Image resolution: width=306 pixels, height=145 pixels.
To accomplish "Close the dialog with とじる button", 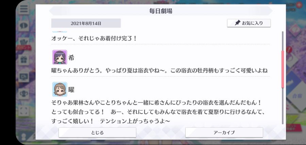I will tap(97, 132).
